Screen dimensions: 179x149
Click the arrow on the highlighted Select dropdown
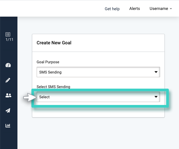tap(156, 97)
